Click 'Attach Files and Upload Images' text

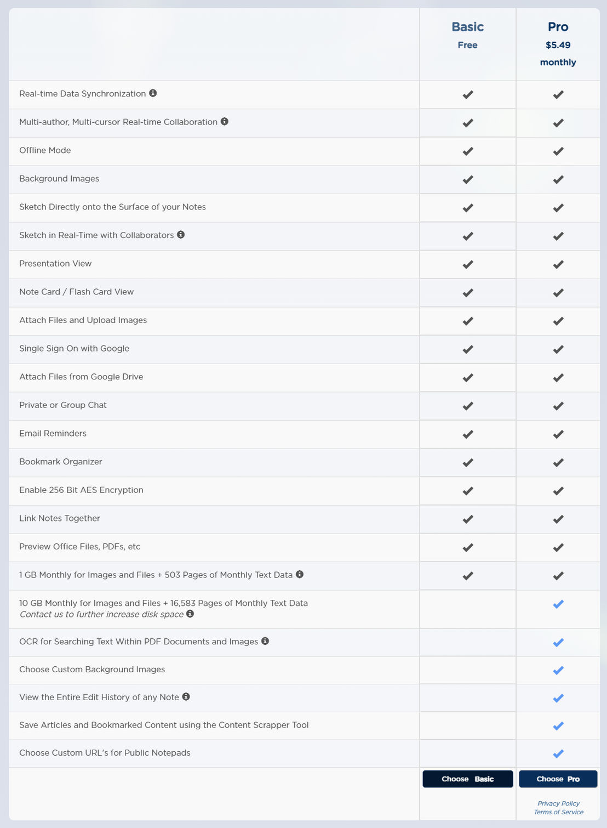point(83,320)
